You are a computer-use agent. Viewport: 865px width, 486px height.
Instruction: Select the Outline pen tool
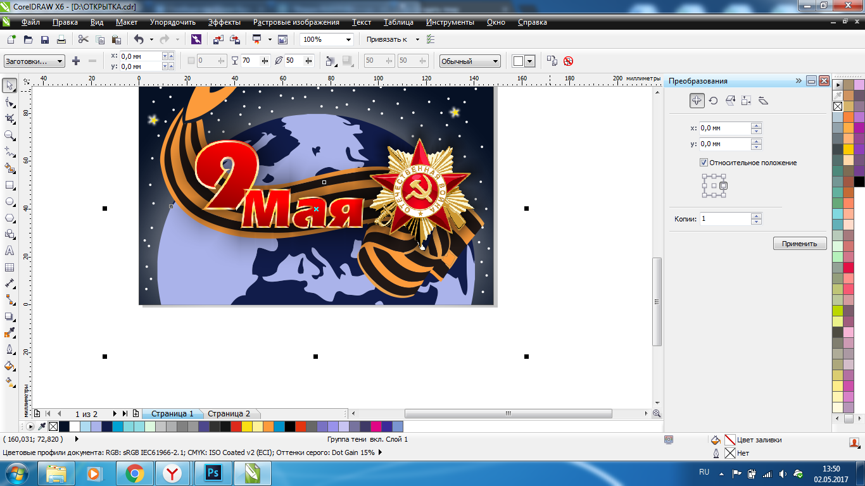9,349
